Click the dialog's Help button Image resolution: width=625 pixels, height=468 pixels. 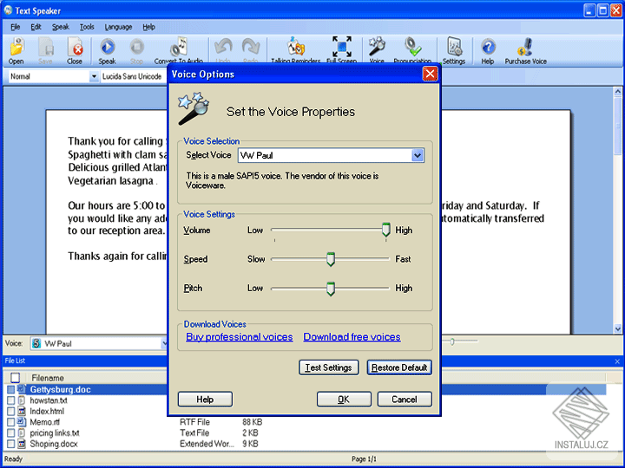(x=205, y=400)
